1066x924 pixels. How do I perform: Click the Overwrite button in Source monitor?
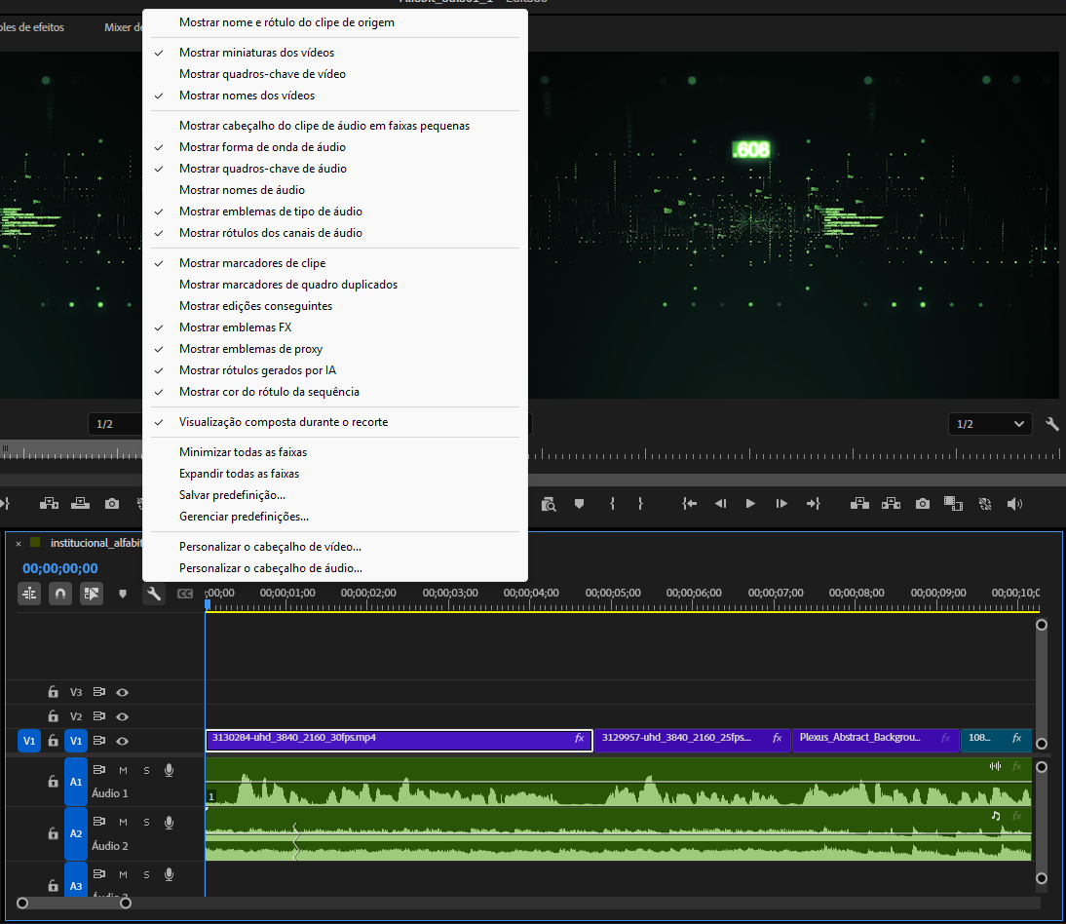click(x=80, y=504)
